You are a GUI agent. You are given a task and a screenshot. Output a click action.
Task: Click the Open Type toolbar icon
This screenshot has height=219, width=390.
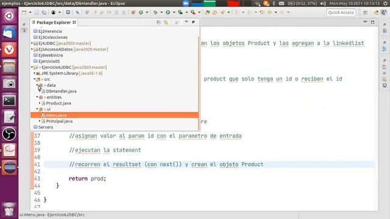coord(207,12)
